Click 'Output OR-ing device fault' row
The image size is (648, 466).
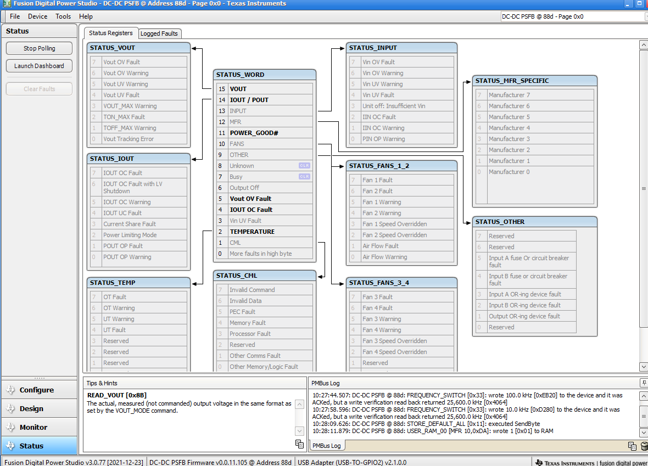526,316
